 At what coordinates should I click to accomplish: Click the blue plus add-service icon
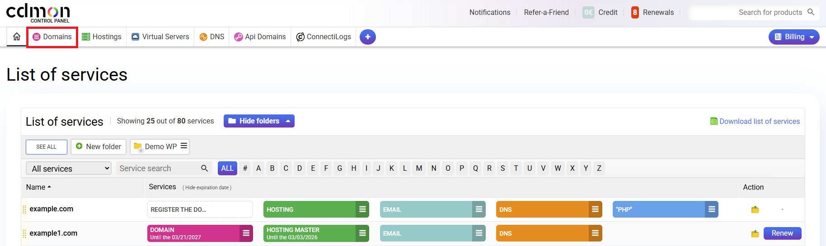point(367,37)
